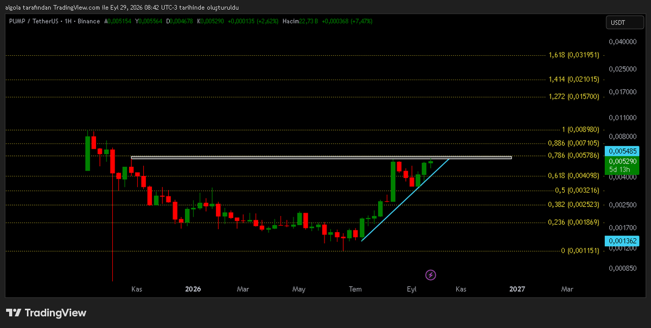Click the 2026 label on time axis
Image resolution: width=651 pixels, height=328 pixels.
(x=193, y=290)
